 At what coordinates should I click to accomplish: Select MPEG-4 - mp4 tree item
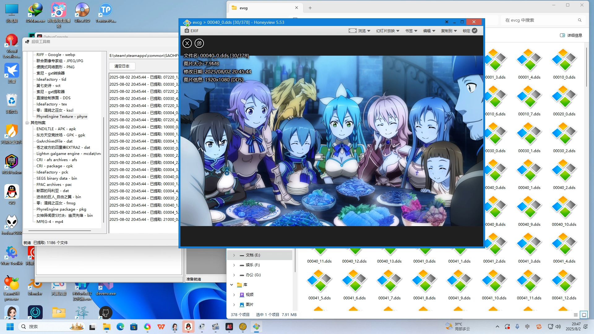(x=50, y=222)
